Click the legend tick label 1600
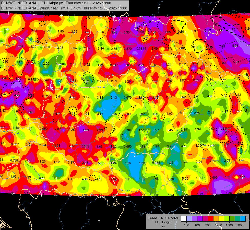This screenshot has height=230, width=250. [x=229, y=225]
